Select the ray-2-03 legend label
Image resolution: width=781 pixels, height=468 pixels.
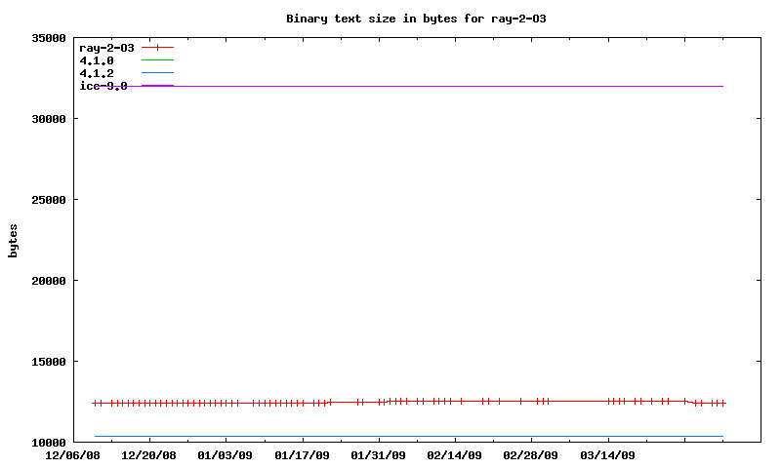[x=106, y=48]
